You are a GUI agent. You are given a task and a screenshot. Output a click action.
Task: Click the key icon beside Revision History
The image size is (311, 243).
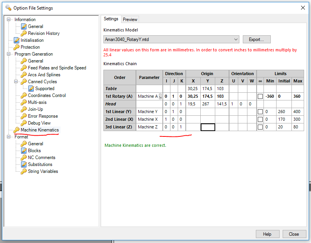pos(24,33)
